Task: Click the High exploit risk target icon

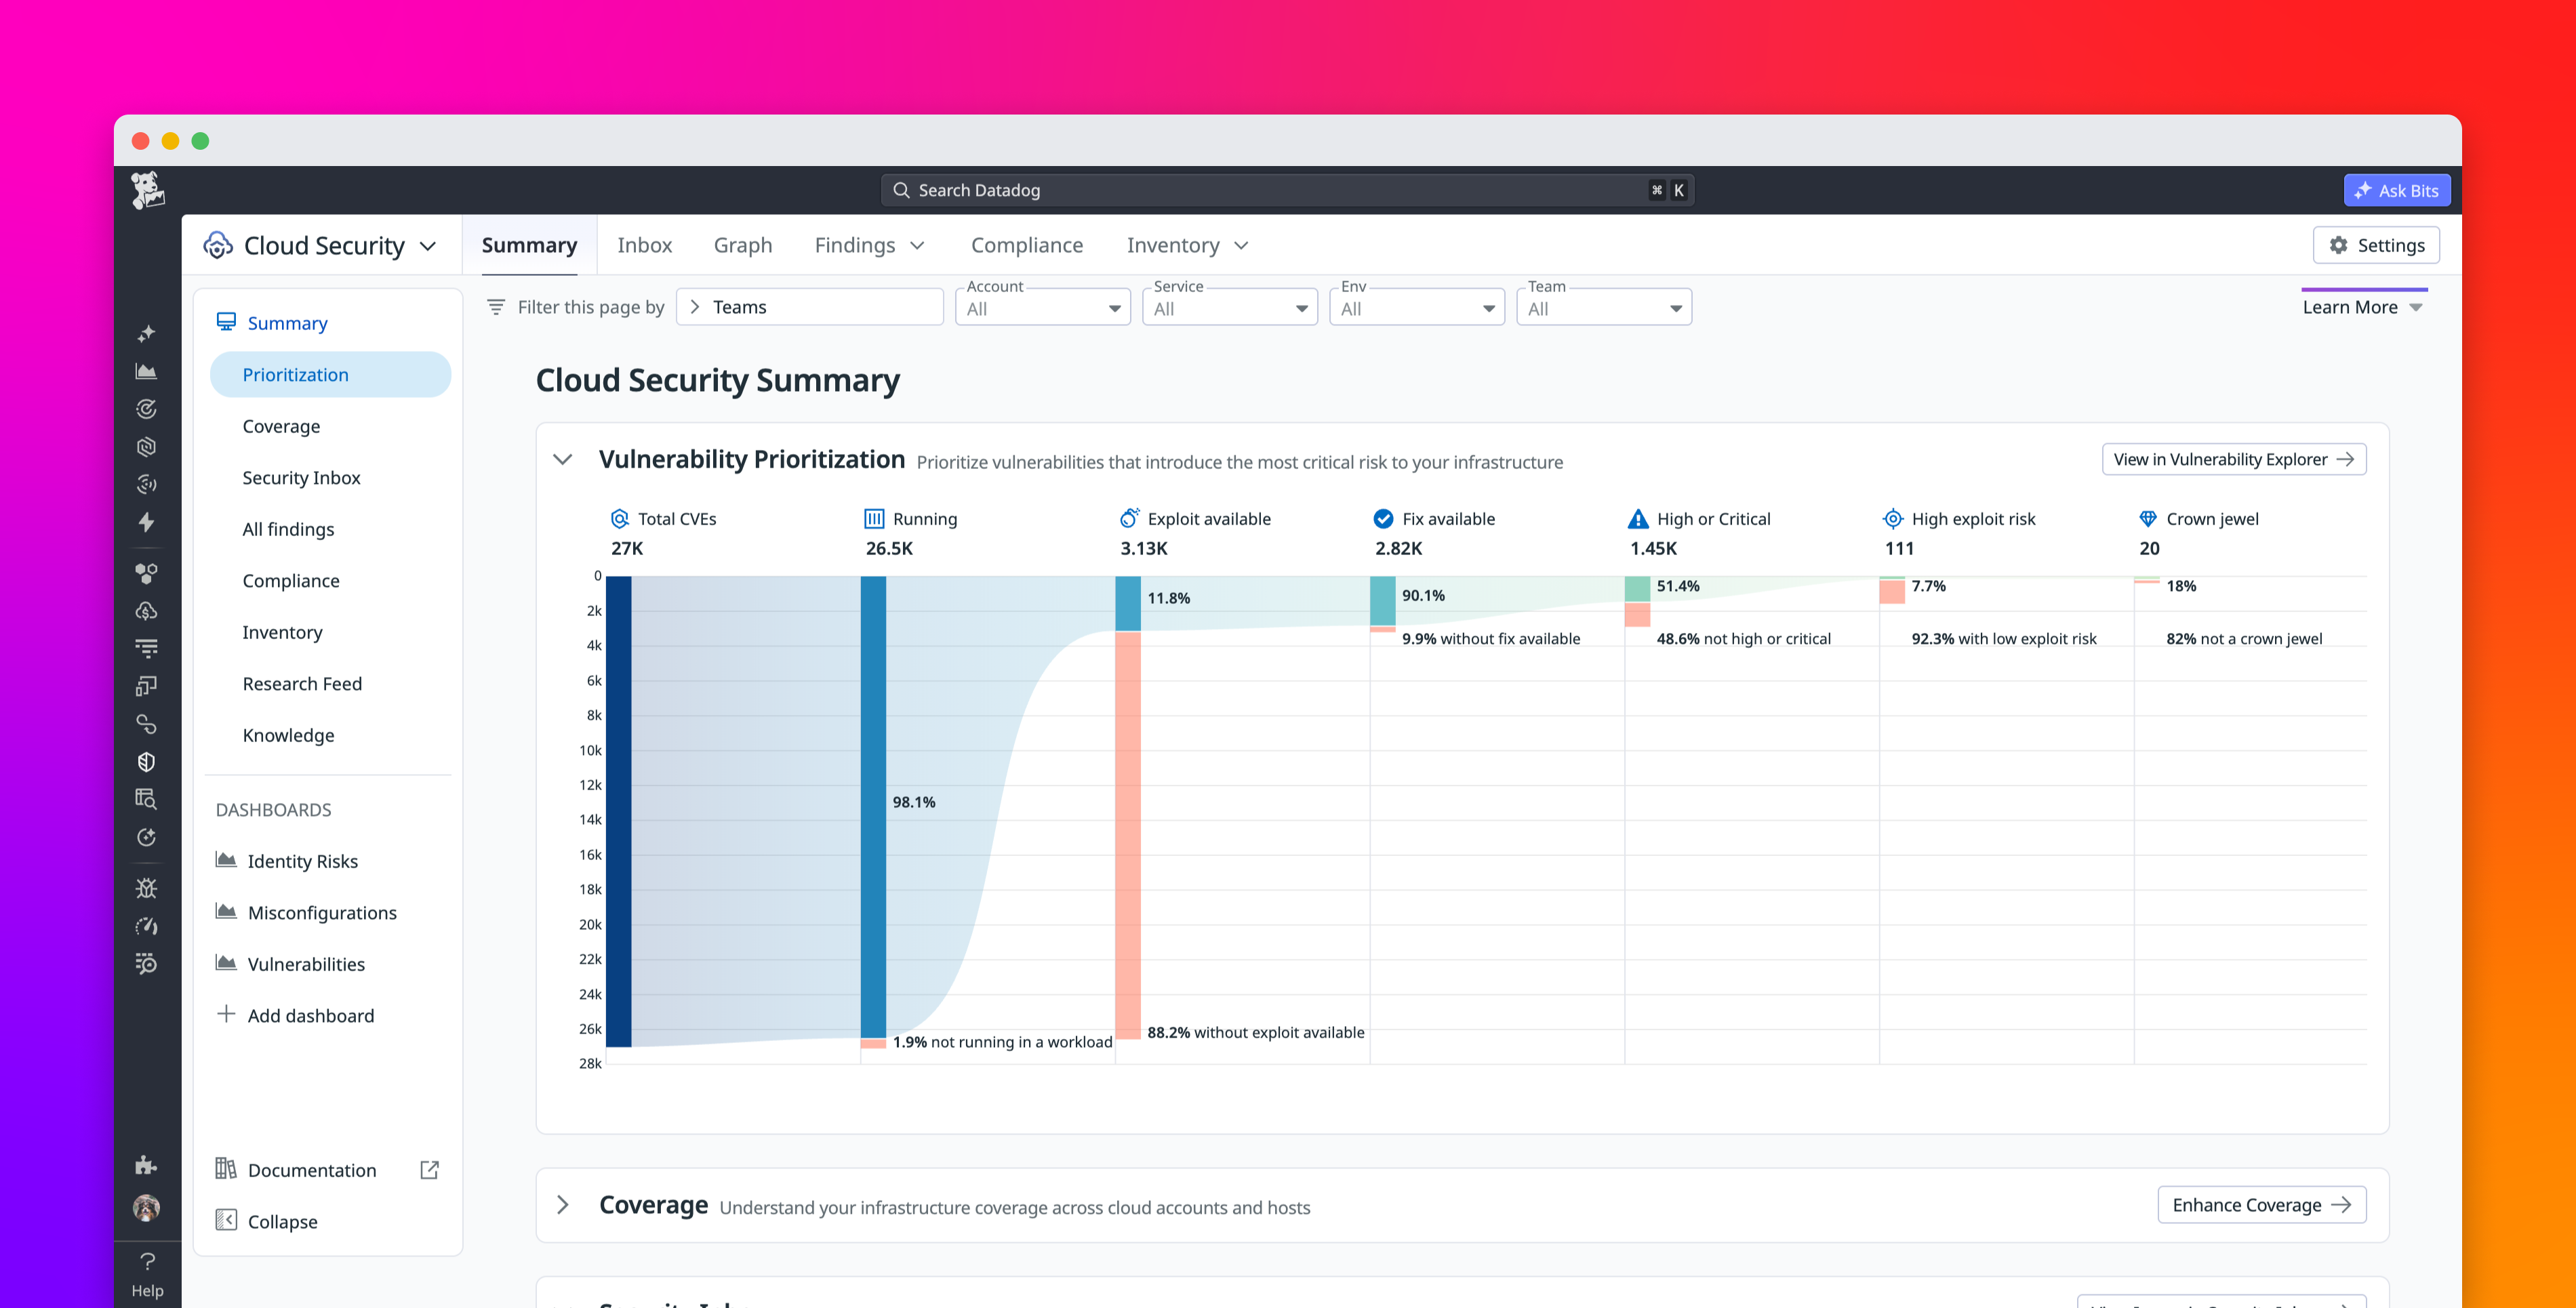Action: click(x=1893, y=518)
